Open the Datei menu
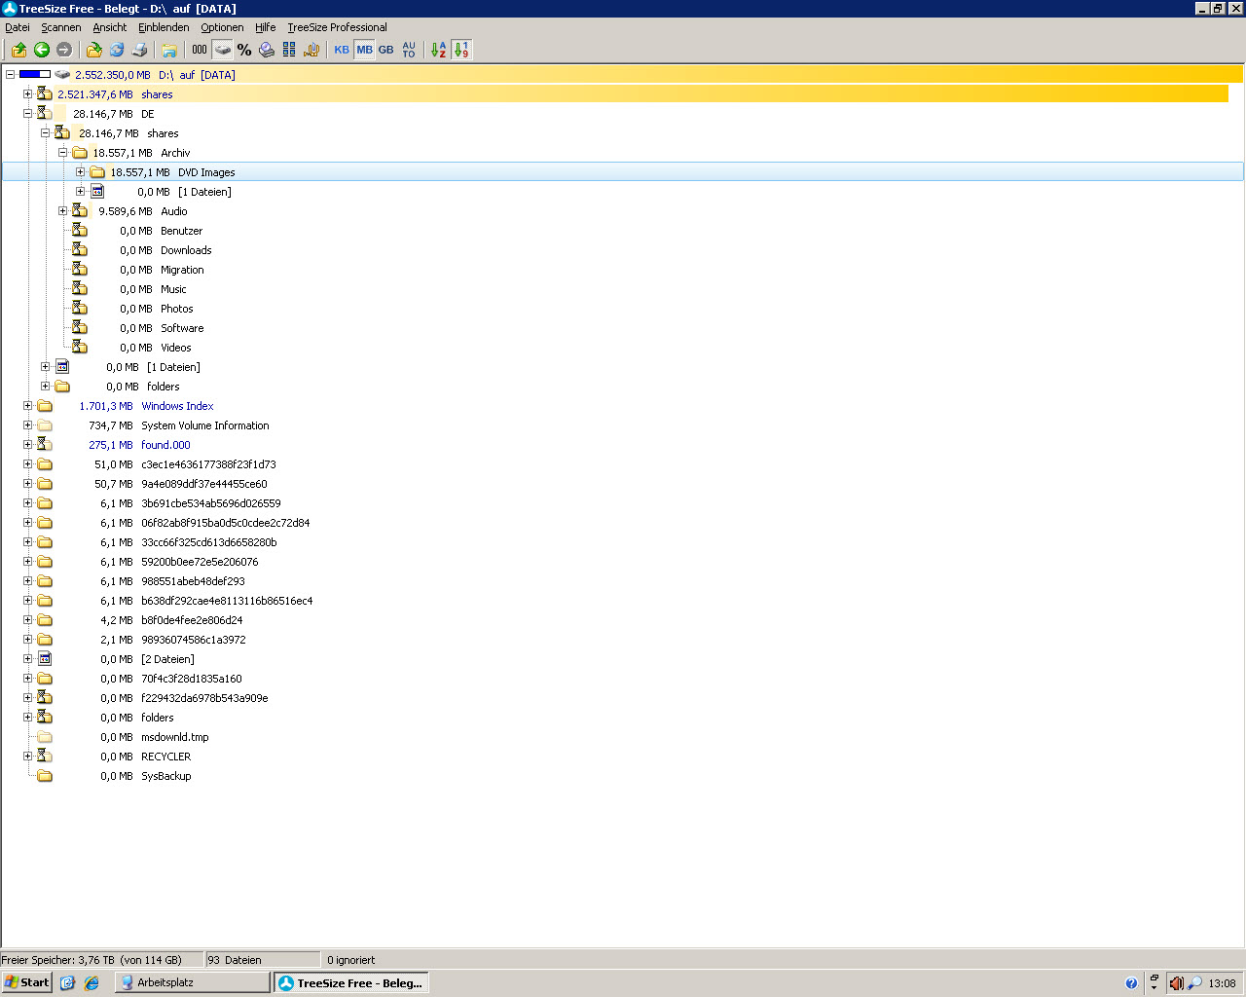The width and height of the screenshot is (1246, 997). (18, 27)
